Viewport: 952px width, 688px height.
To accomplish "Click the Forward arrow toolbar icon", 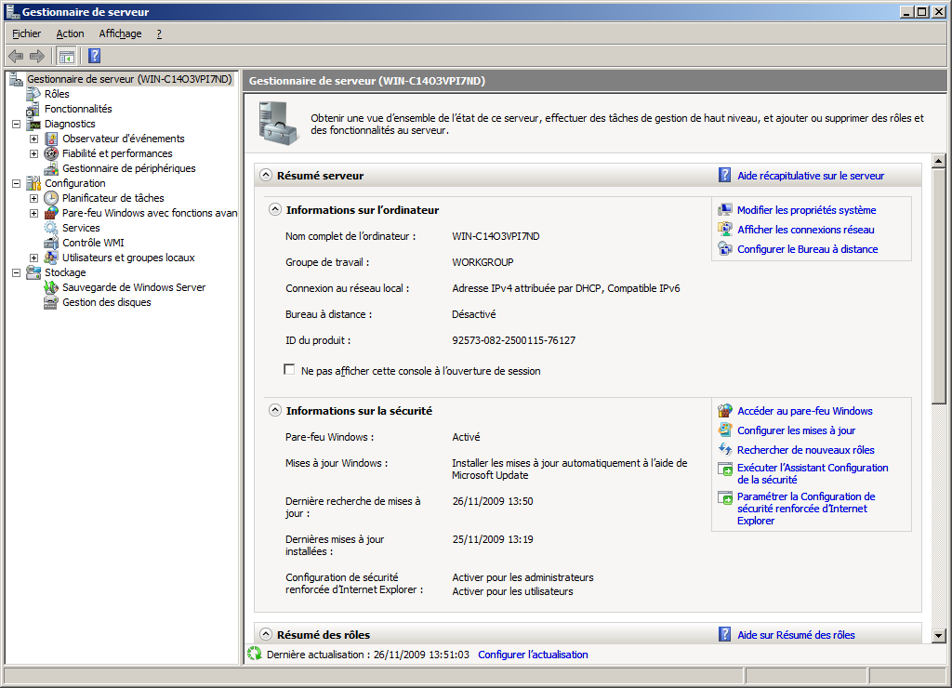I will [37, 56].
